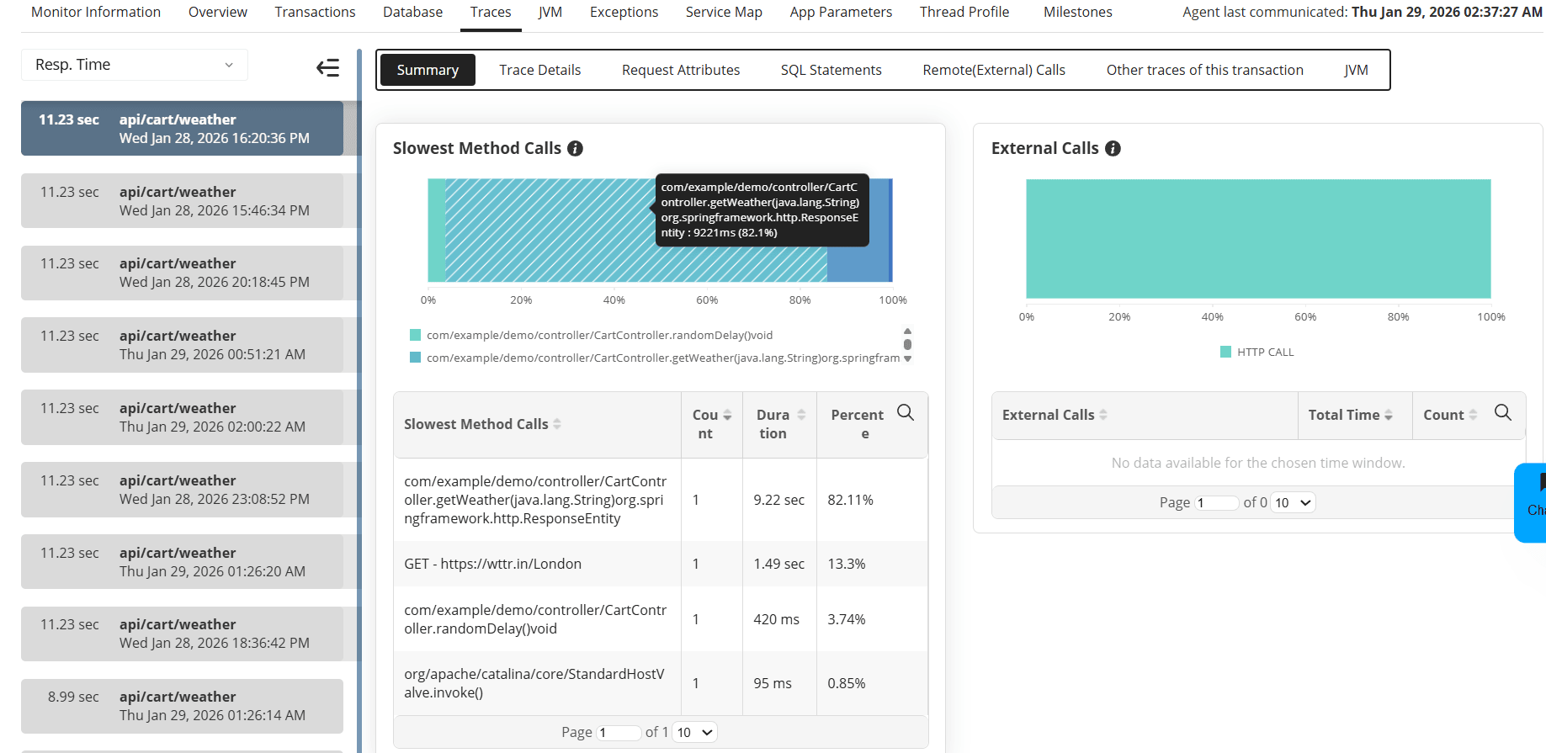Click the GET - https://wttr.in/London row
This screenshot has width=1546, height=753.
(661, 564)
